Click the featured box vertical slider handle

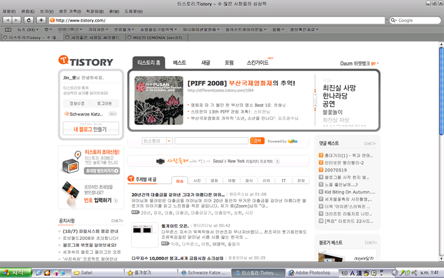315,100
